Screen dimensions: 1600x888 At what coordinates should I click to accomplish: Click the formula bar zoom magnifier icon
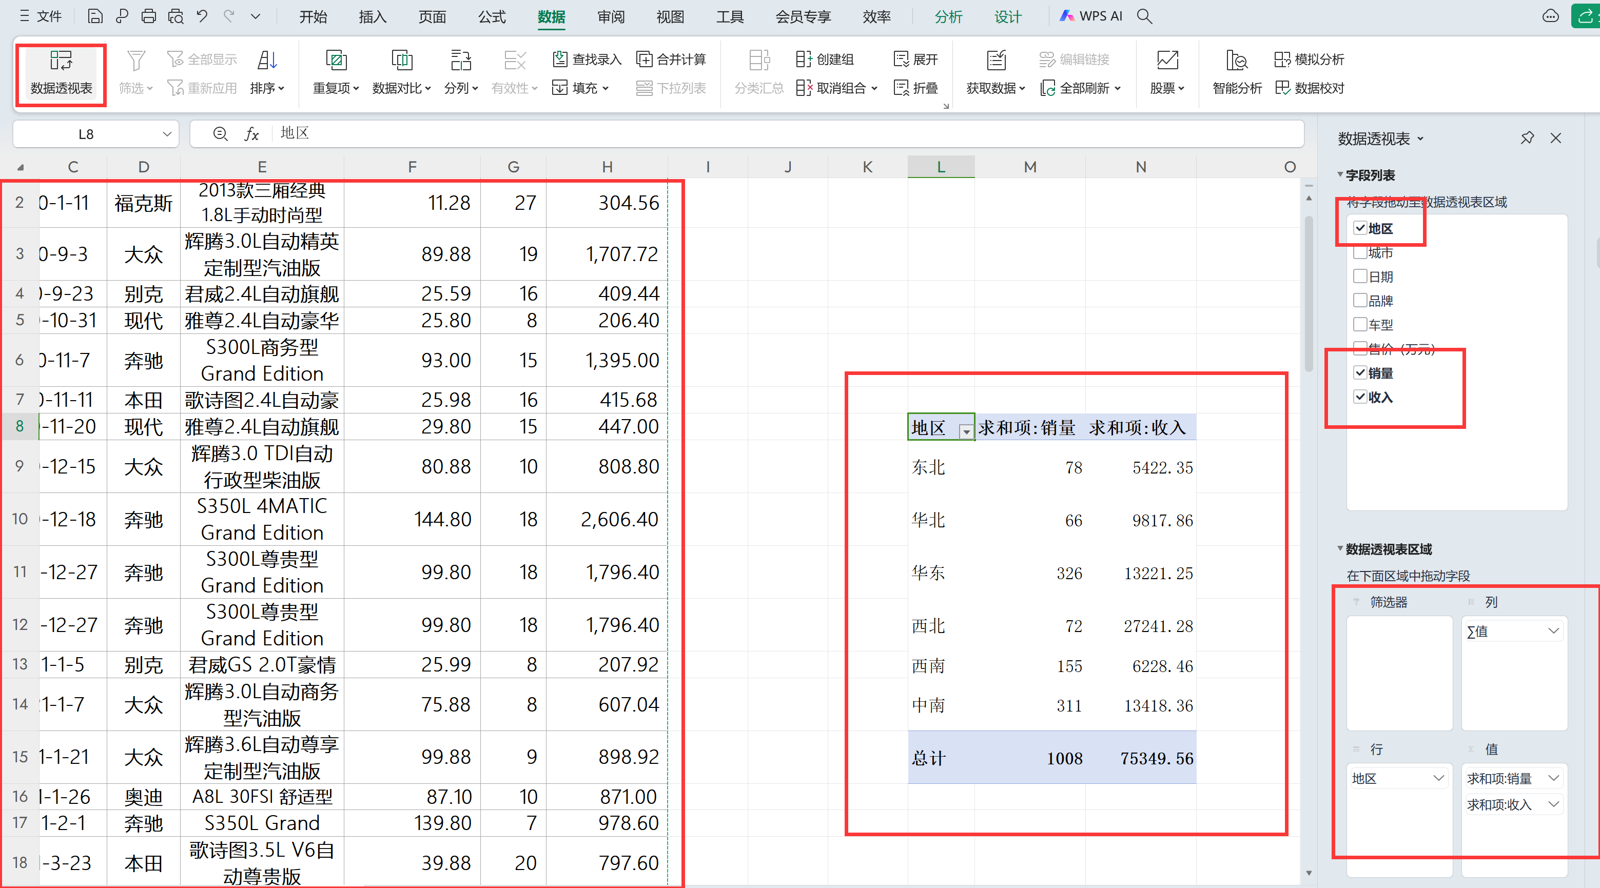pyautogui.click(x=220, y=133)
